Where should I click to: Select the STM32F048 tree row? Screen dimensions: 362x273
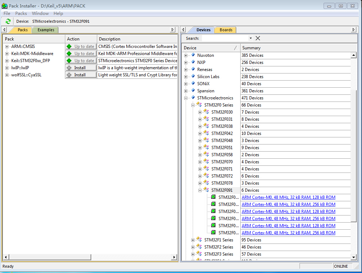pos(222,141)
